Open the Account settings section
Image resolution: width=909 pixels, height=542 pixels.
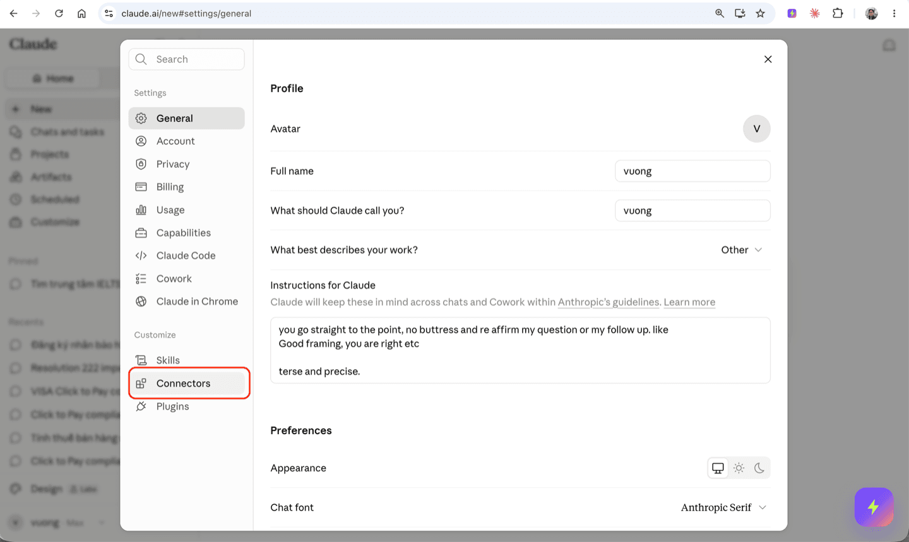click(x=186, y=141)
